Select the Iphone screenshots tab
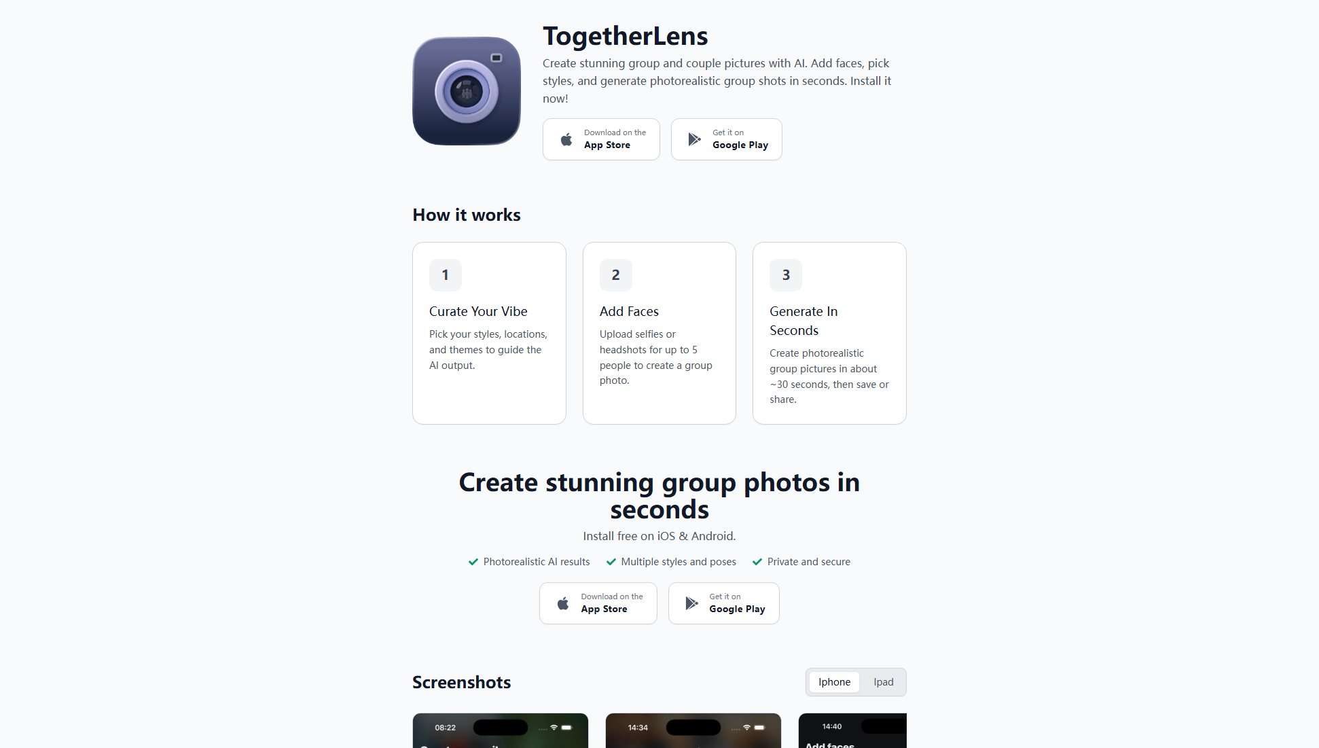 (x=834, y=682)
